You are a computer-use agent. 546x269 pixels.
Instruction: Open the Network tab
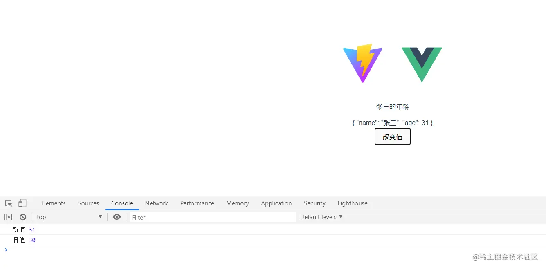click(157, 203)
